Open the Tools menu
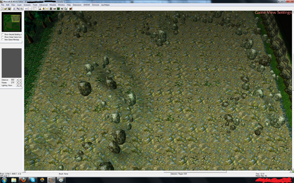Viewport: 294px width, 183px height. pos(35,5)
